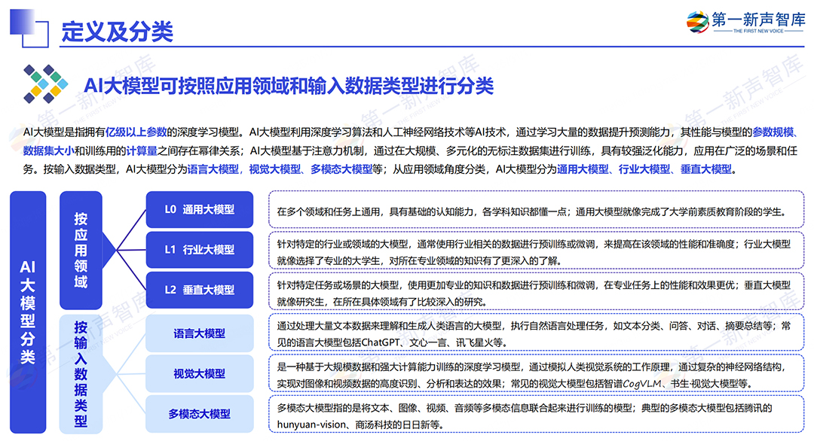Select the L2 垂直大模型 box
This screenshot has width=814, height=441.
(x=199, y=290)
